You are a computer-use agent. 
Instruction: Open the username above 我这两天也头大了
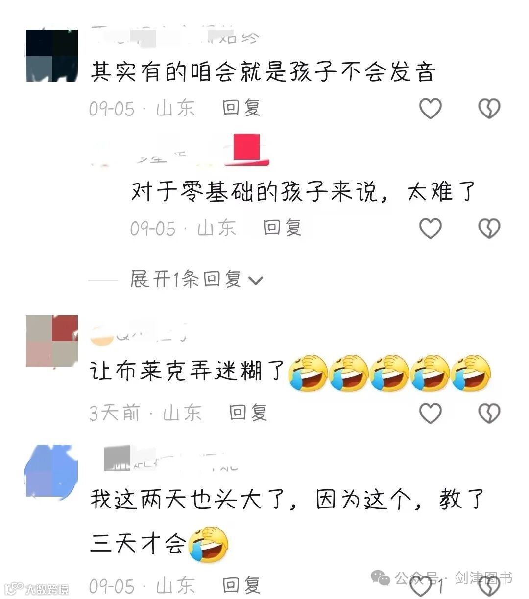[170, 461]
